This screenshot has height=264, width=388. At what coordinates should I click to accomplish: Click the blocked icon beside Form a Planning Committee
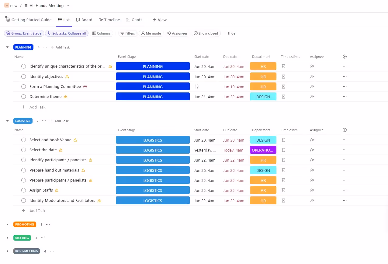click(x=85, y=87)
